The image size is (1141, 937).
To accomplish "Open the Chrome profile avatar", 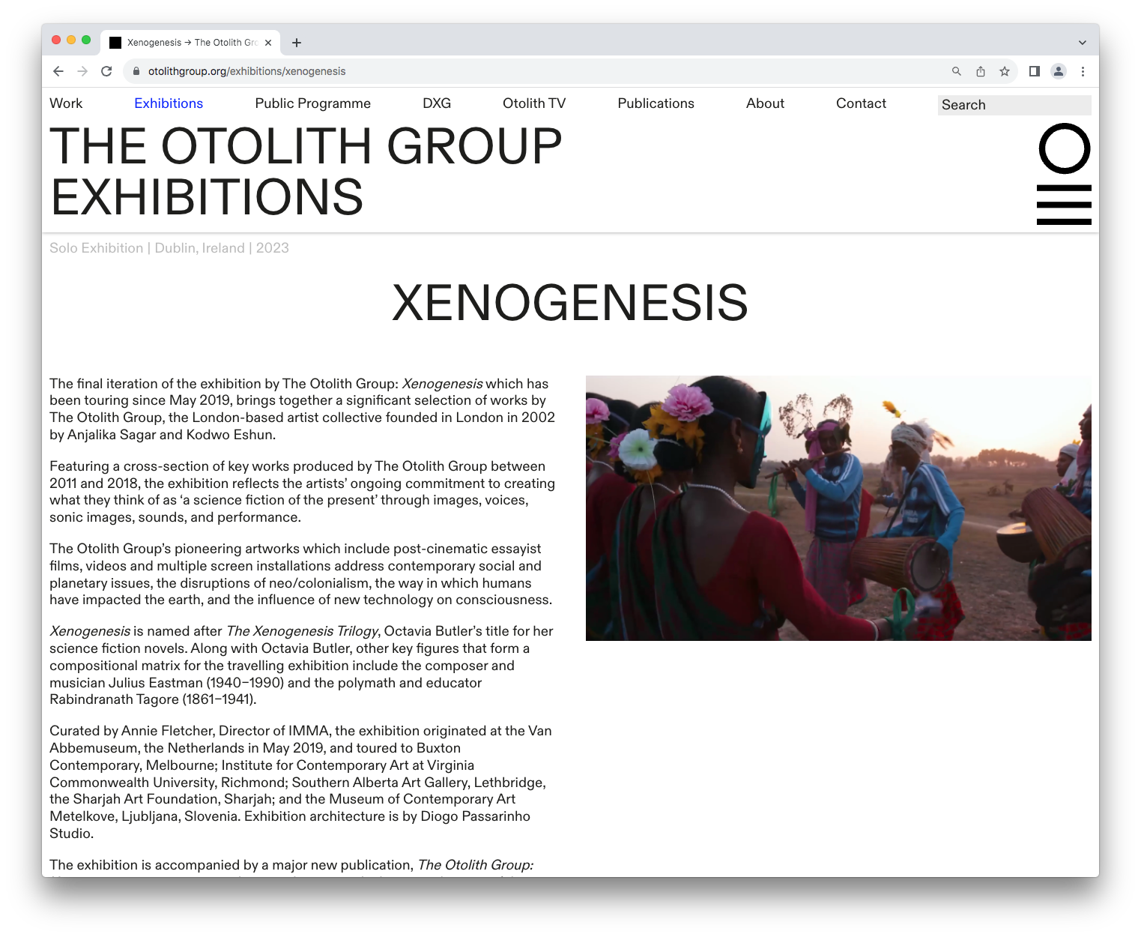I will coord(1059,71).
